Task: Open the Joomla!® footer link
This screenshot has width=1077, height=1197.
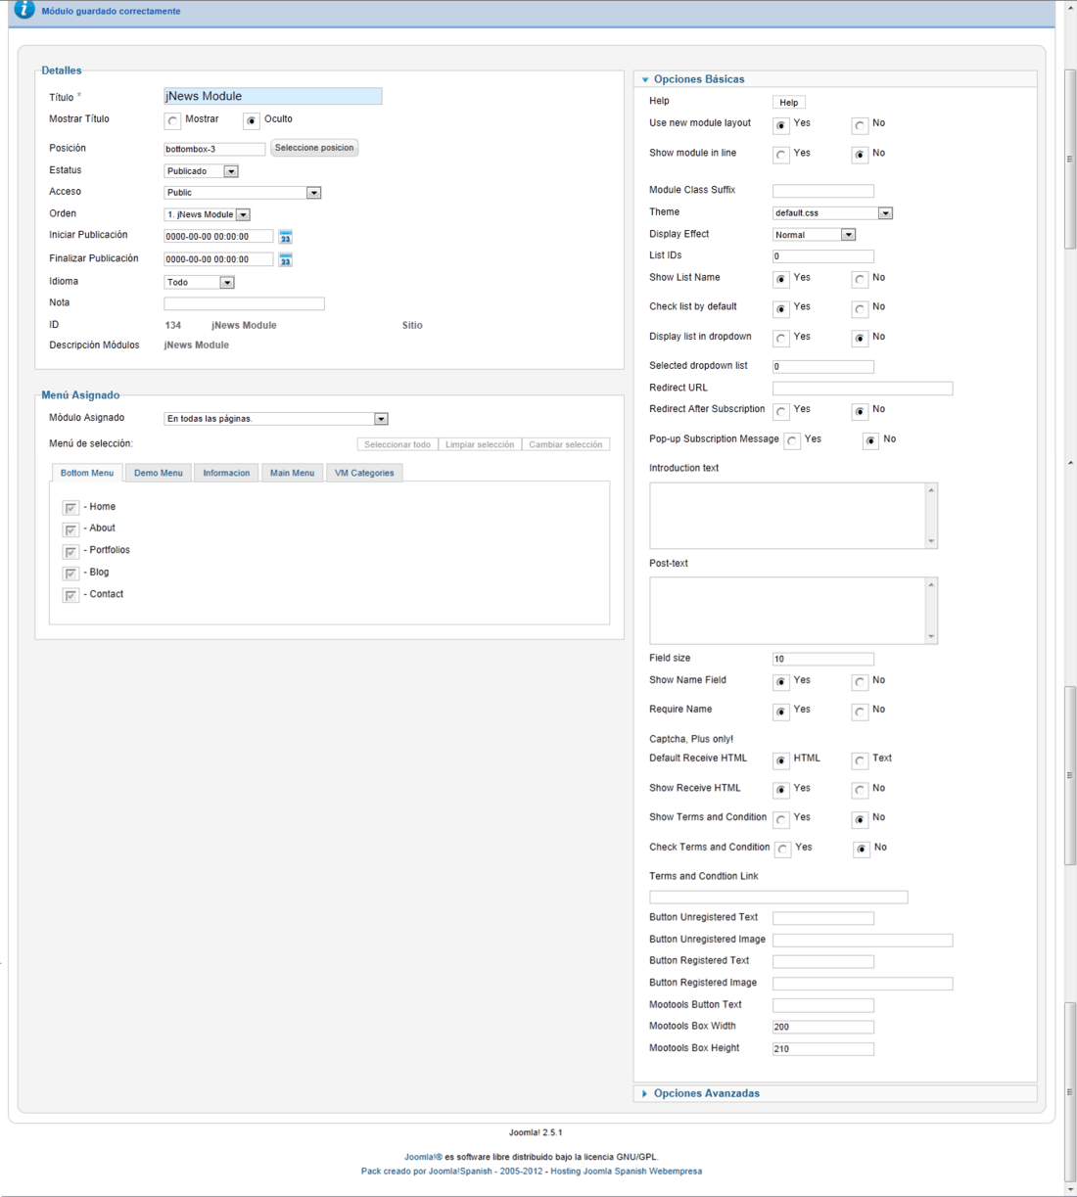Action: point(423,1157)
